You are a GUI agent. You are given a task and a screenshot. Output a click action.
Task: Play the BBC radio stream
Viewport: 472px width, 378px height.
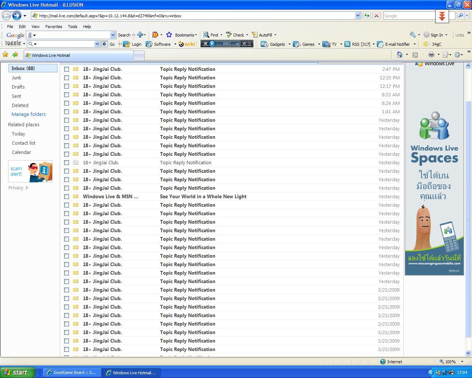pyautogui.click(x=212, y=44)
